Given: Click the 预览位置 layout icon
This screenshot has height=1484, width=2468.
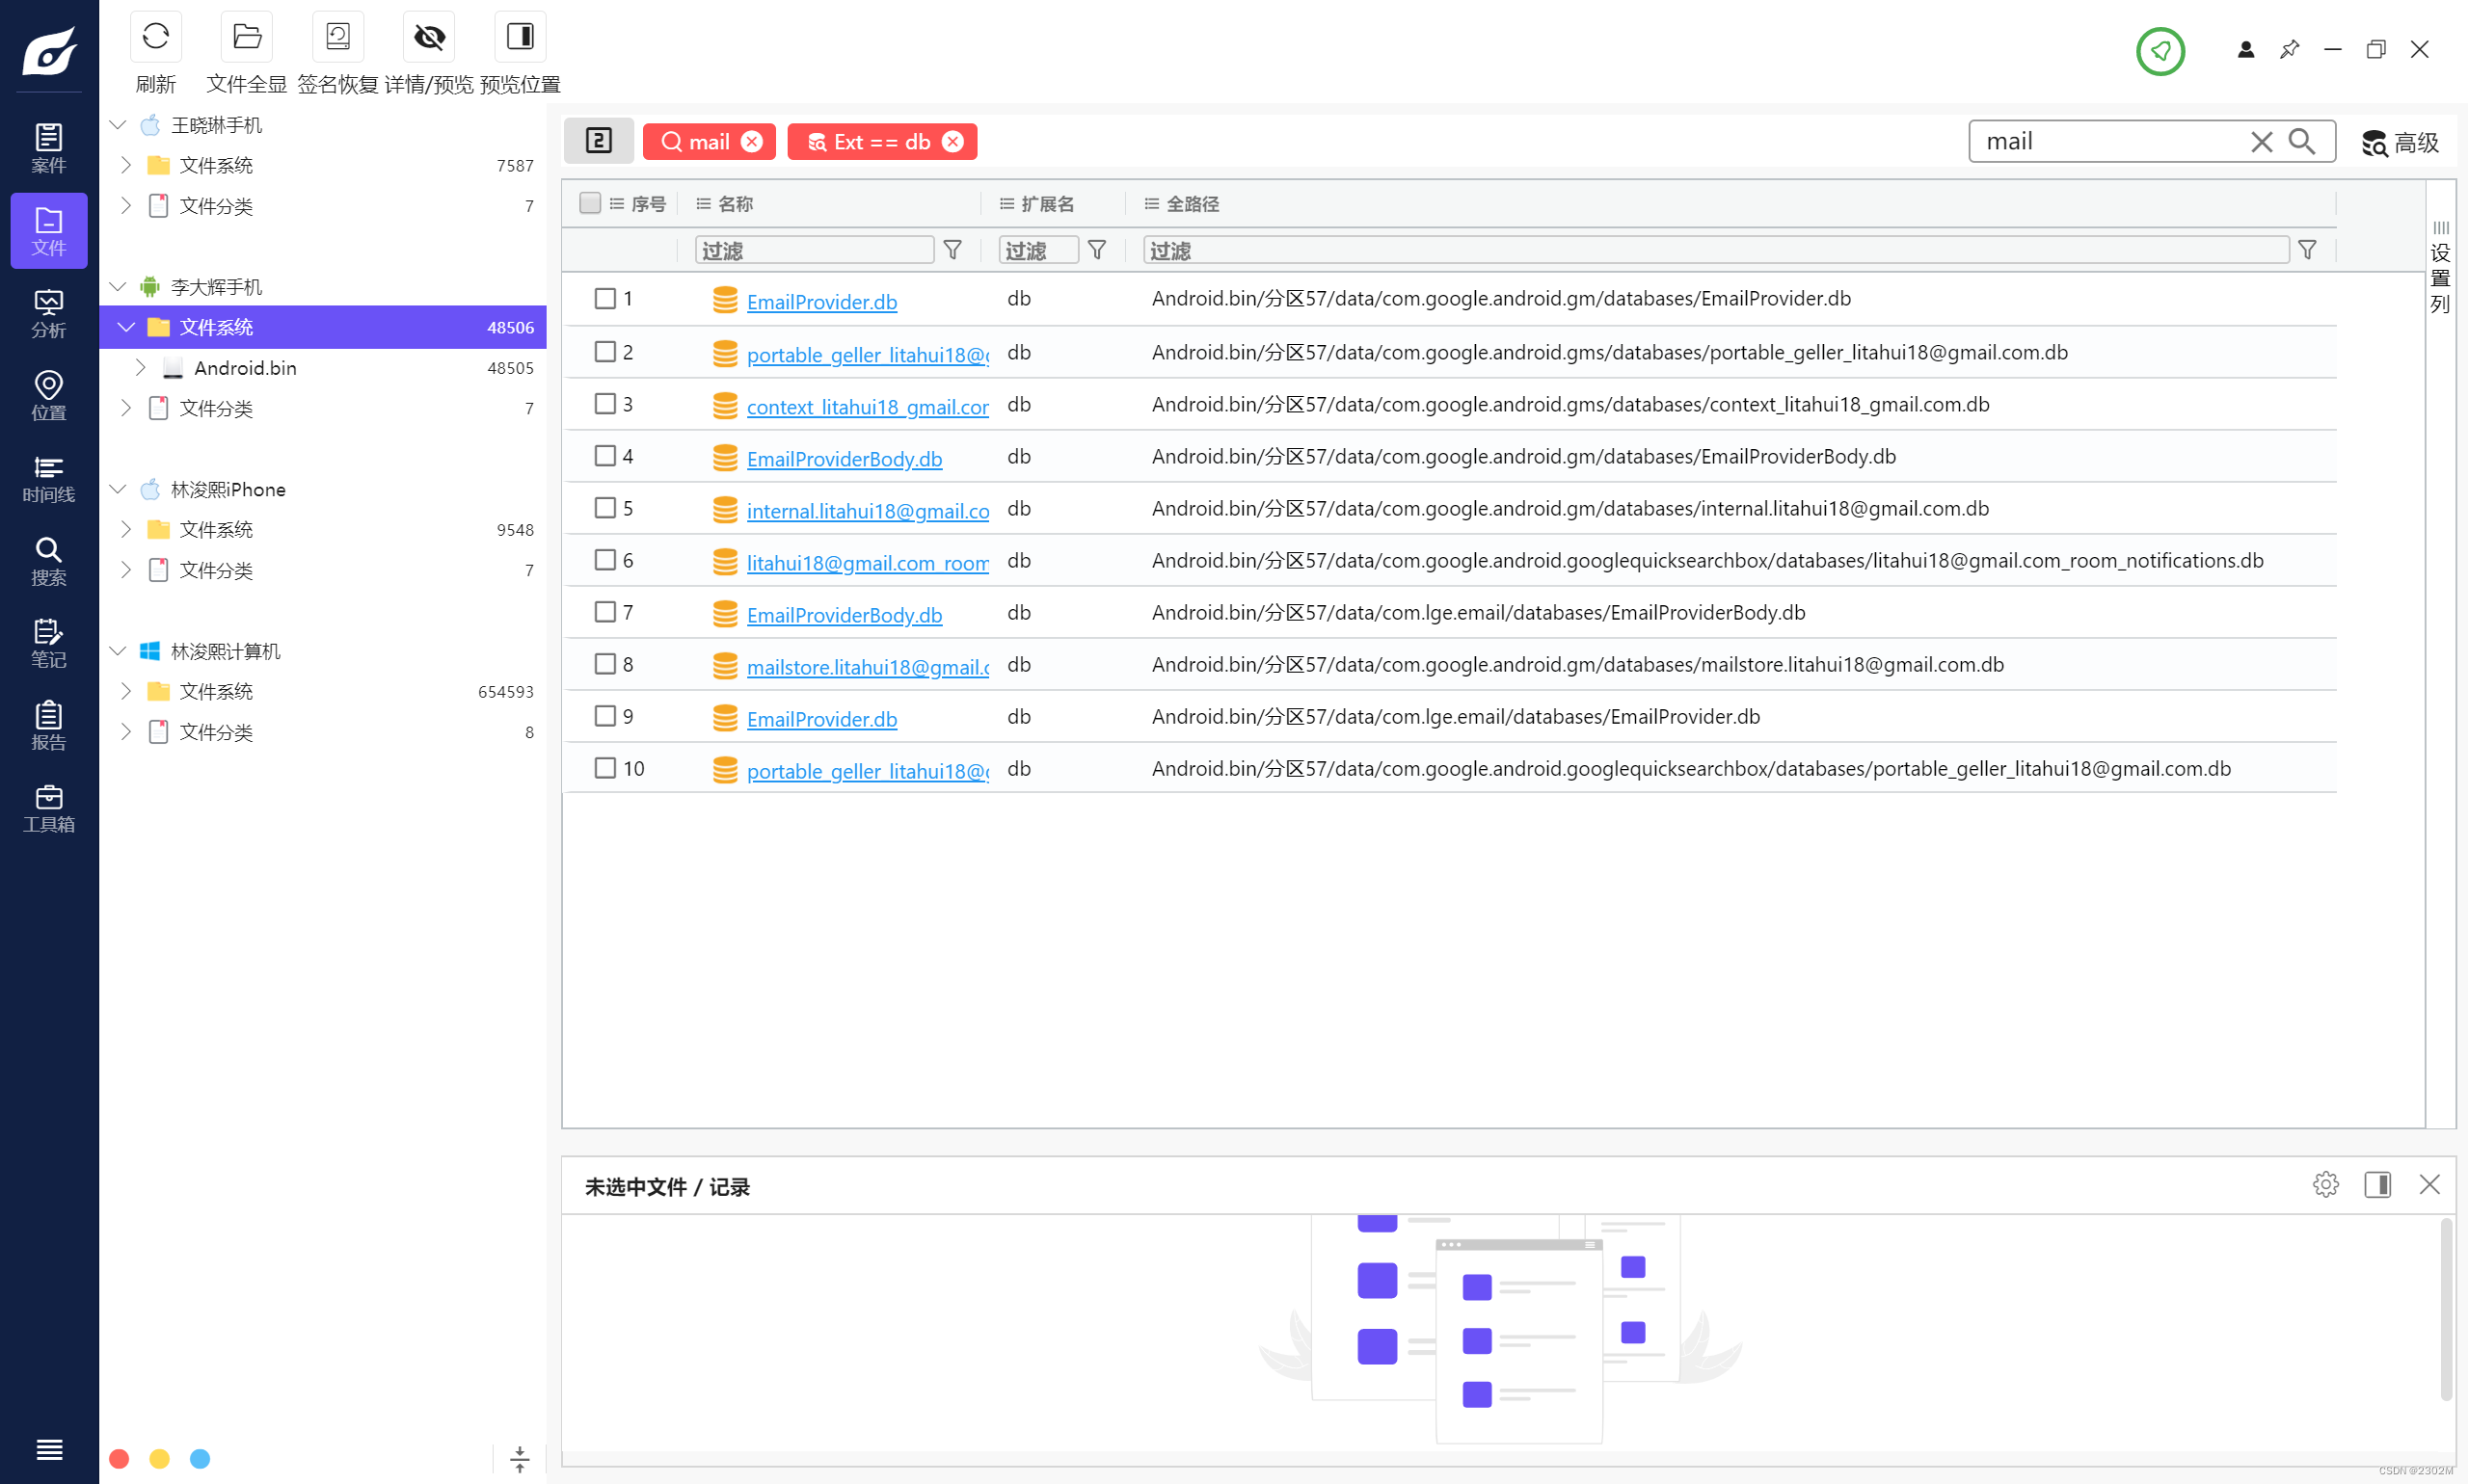Looking at the screenshot, I should [520, 37].
